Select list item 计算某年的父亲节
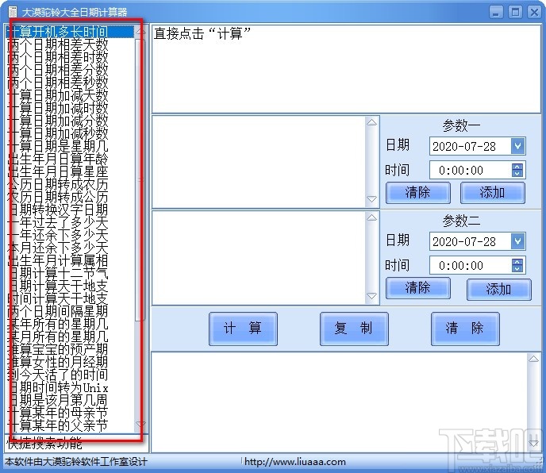 click(70, 426)
